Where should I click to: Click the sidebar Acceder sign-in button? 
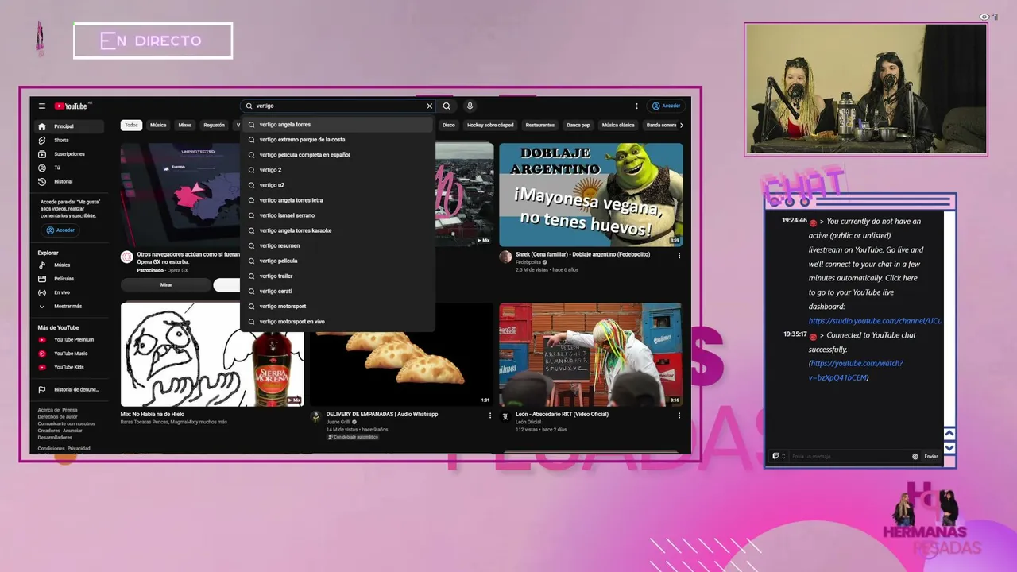(x=60, y=230)
